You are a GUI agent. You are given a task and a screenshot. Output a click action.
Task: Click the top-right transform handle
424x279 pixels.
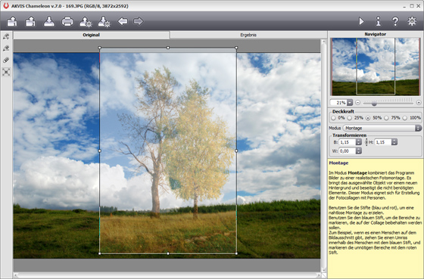[x=236, y=48]
